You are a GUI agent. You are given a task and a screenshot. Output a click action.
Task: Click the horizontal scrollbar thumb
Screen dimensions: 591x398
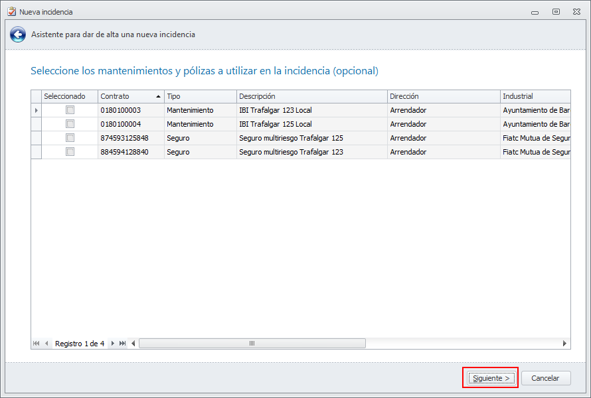252,344
